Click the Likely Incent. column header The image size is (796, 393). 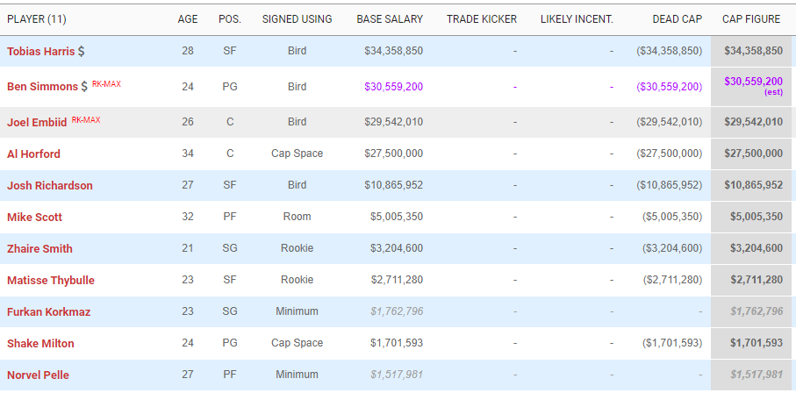[577, 18]
